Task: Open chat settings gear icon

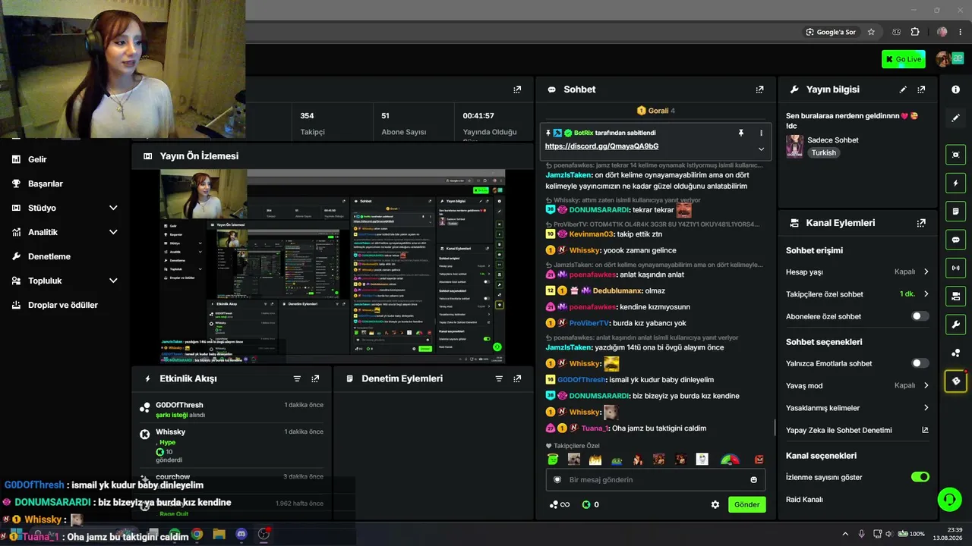Action: point(715,504)
